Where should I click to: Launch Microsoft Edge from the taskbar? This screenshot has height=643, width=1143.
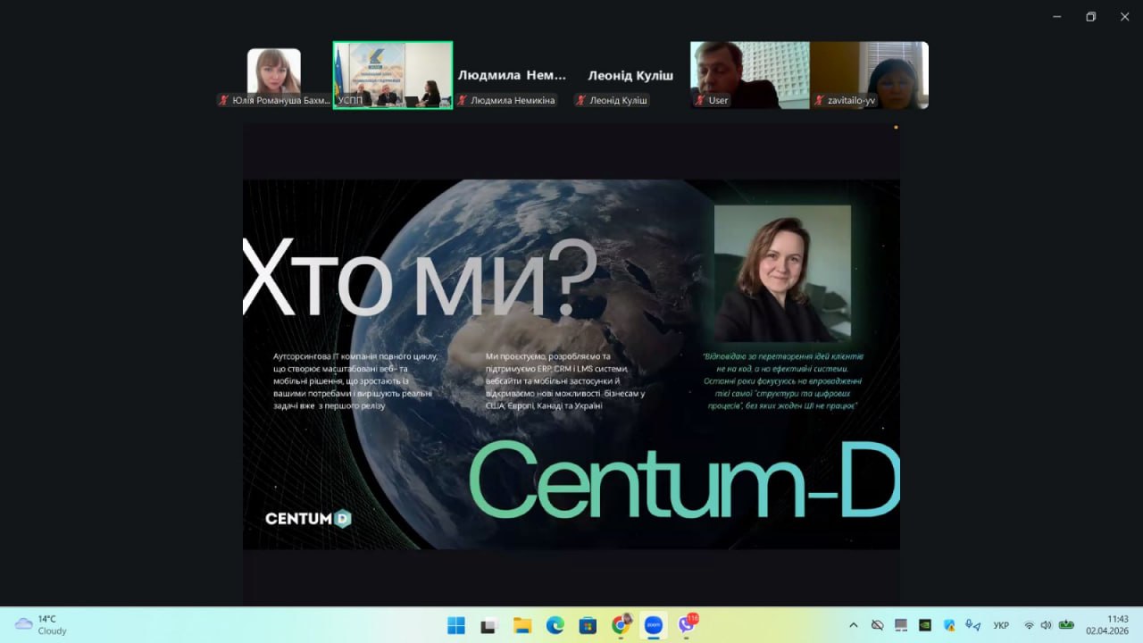[x=555, y=625]
